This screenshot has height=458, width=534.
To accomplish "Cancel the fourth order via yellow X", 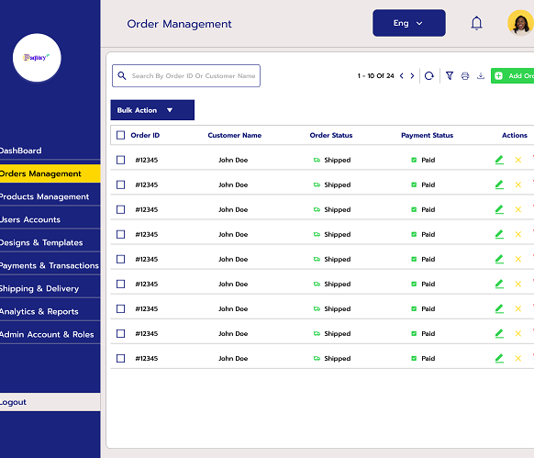I will 518,234.
